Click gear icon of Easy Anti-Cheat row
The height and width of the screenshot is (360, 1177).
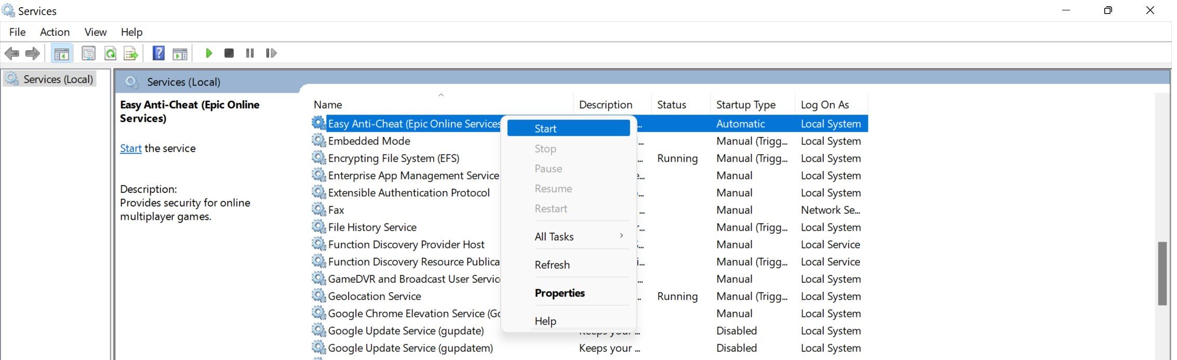pyautogui.click(x=319, y=123)
